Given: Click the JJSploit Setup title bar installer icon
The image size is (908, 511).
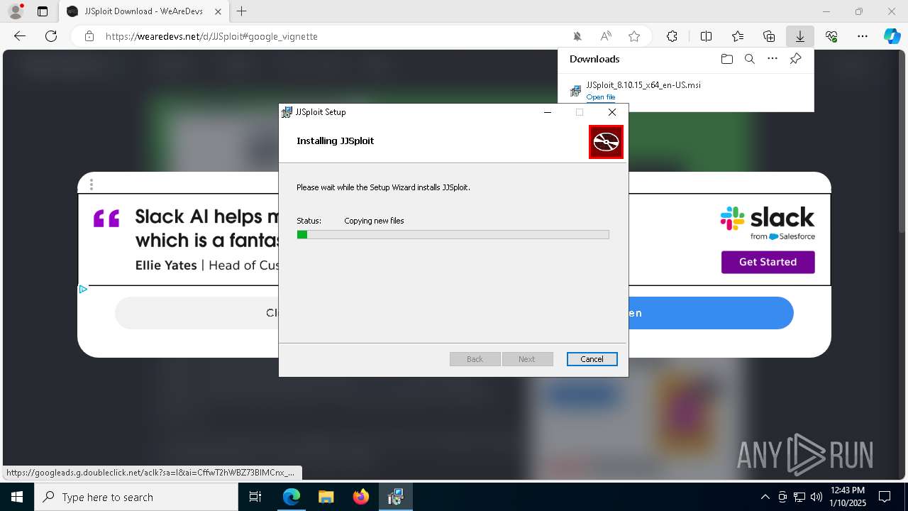Looking at the screenshot, I should 287,112.
